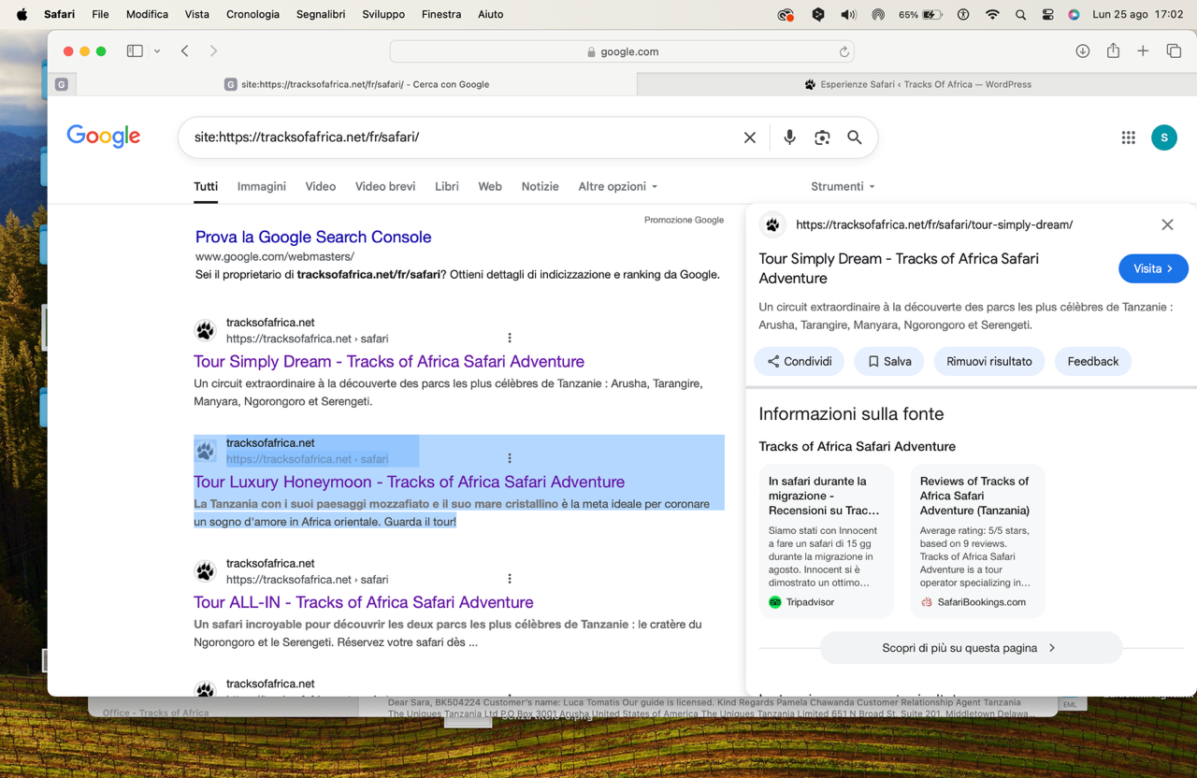Screen dimensions: 1197x778
Task: Open Tour Luxury Honeymoon result link
Action: 410,482
